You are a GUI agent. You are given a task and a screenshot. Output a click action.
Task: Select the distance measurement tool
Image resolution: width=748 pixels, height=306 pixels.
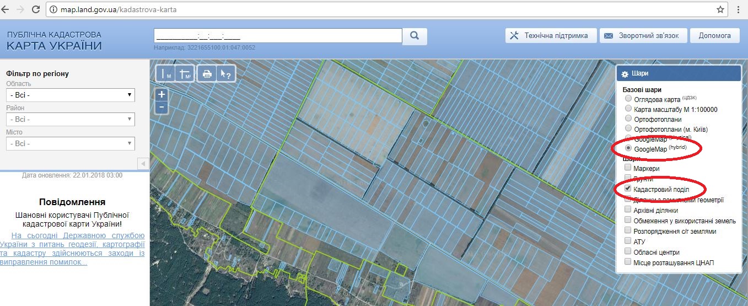point(165,74)
